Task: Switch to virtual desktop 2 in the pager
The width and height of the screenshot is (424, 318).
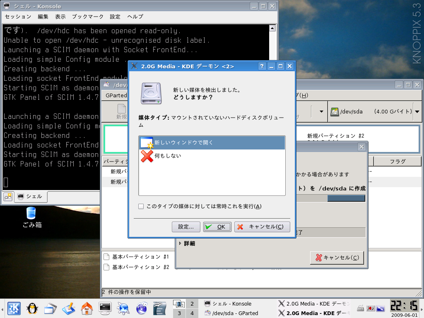Action: (x=192, y=304)
